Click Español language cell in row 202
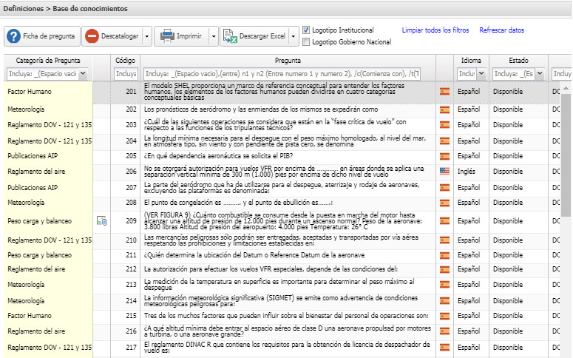Image resolution: width=573 pixels, height=358 pixels. (469, 109)
